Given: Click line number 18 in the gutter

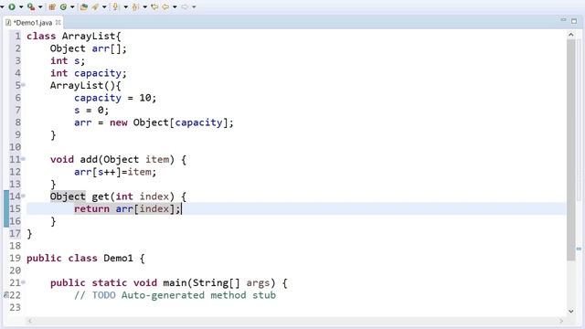Looking at the screenshot, I should (x=16, y=246).
